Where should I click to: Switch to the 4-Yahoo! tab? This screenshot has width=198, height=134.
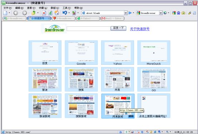pyautogui.click(x=88, y=19)
